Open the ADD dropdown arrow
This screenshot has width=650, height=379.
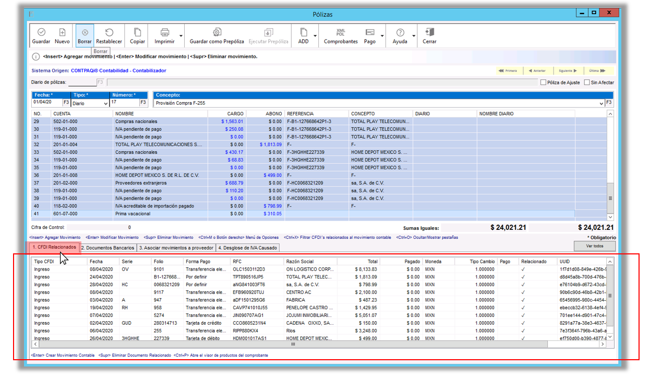(315, 35)
